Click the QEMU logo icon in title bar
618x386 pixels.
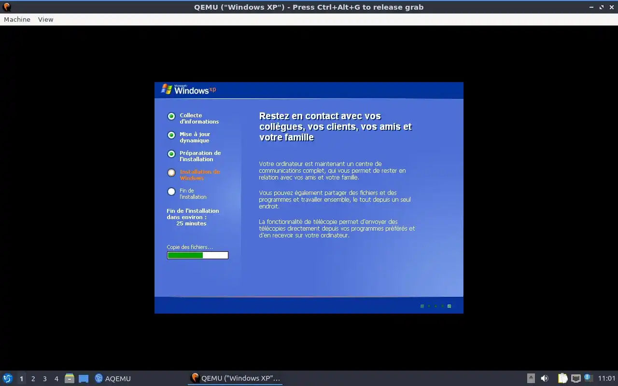7,7
